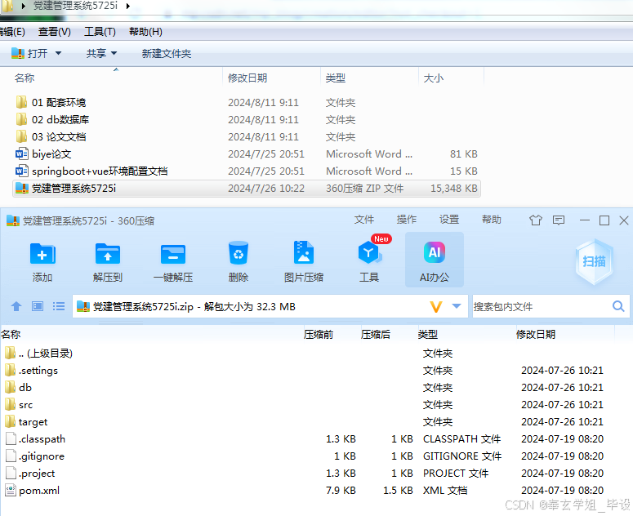Switch to the icon view mode button
This screenshot has height=516, width=633.
coord(38,306)
